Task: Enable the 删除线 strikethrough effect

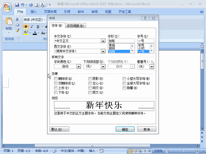Action: 56,79
